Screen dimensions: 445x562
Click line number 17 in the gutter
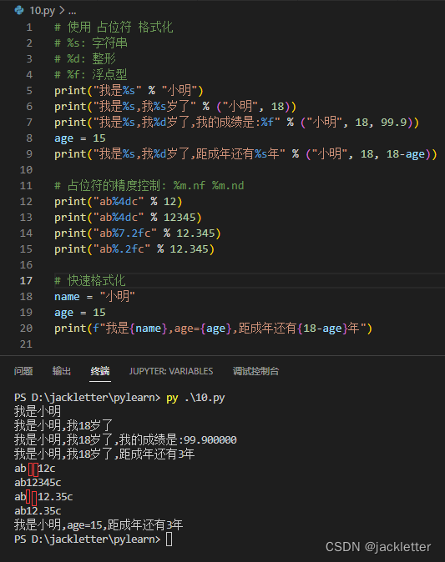(x=26, y=281)
